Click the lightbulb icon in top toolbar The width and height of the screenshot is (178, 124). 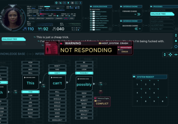[68, 3]
